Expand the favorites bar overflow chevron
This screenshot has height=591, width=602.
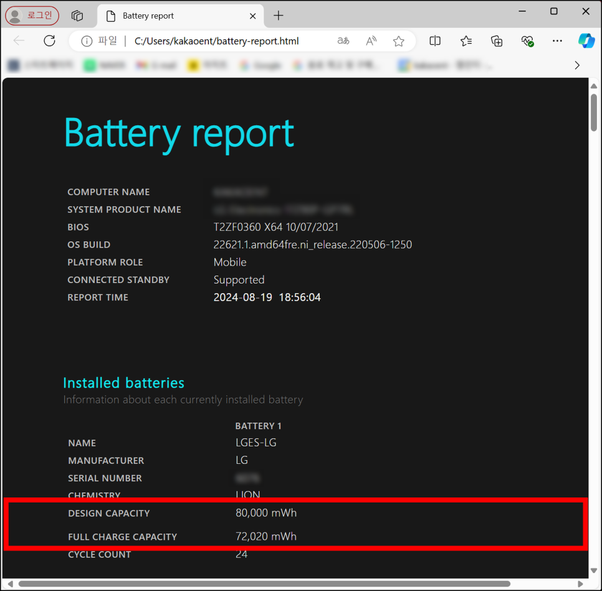[x=577, y=65]
